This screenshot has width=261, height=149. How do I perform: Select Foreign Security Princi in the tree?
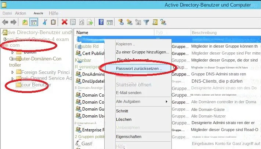[46, 72]
